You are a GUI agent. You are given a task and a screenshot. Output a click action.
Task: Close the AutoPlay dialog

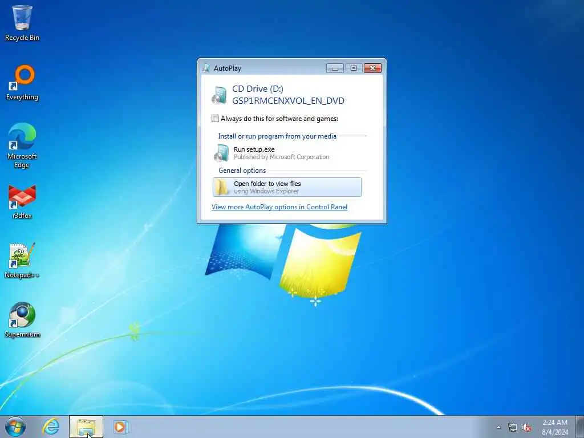(x=372, y=68)
